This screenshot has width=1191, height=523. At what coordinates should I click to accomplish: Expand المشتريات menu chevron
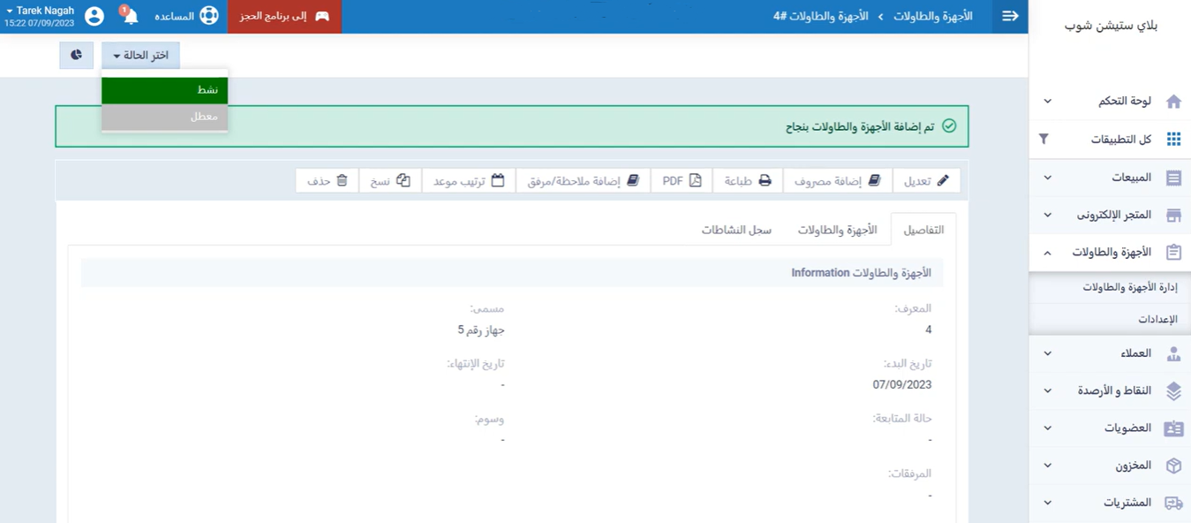[x=1048, y=503]
